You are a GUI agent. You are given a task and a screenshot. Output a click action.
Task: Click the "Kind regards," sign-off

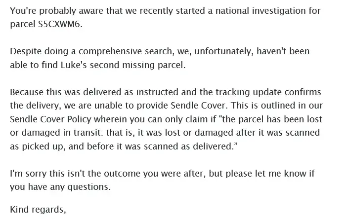(38, 209)
